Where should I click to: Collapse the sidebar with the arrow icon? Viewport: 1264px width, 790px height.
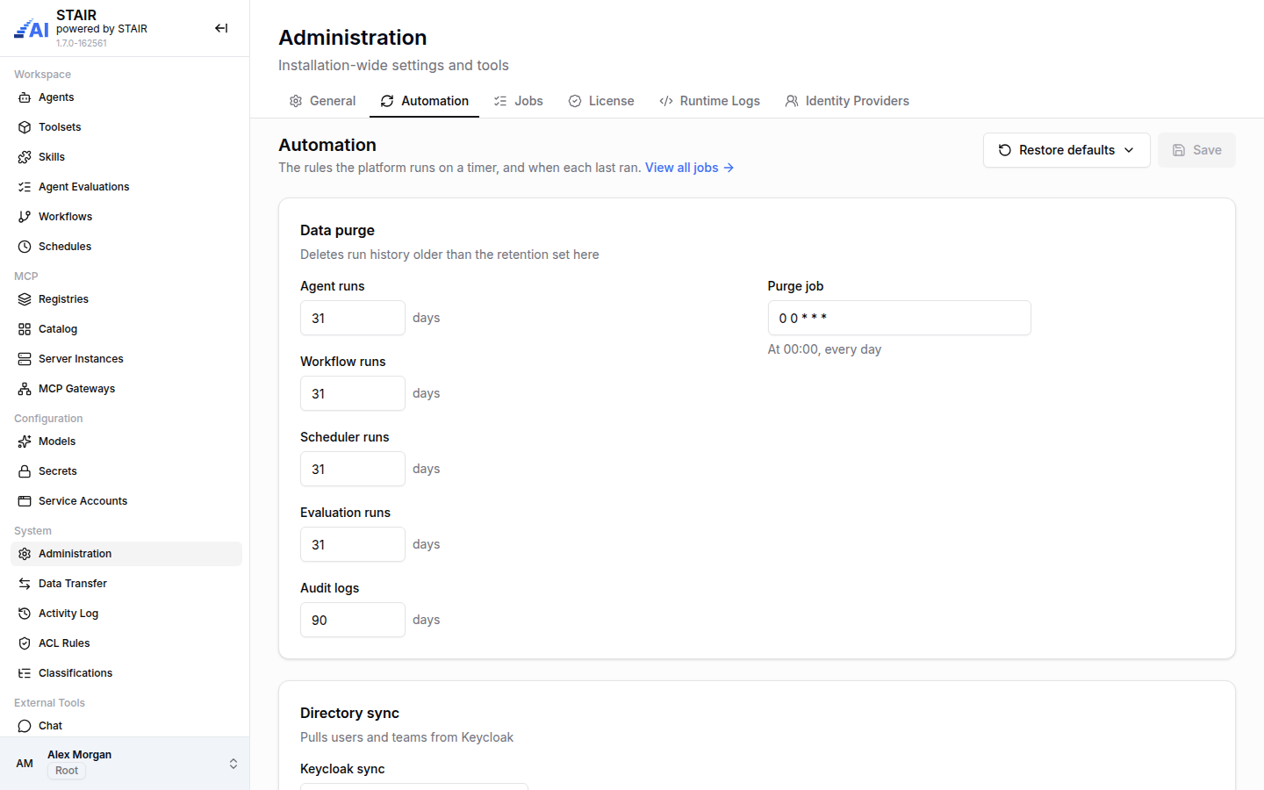(x=221, y=28)
